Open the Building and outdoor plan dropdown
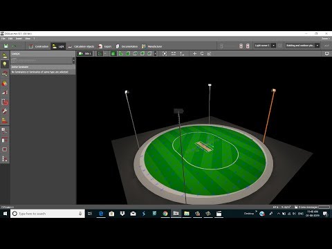This screenshot has width=332, height=249. 302,46
